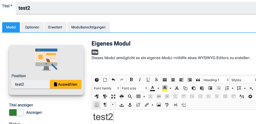Set left-to-right text direction

click(x=97, y=97)
